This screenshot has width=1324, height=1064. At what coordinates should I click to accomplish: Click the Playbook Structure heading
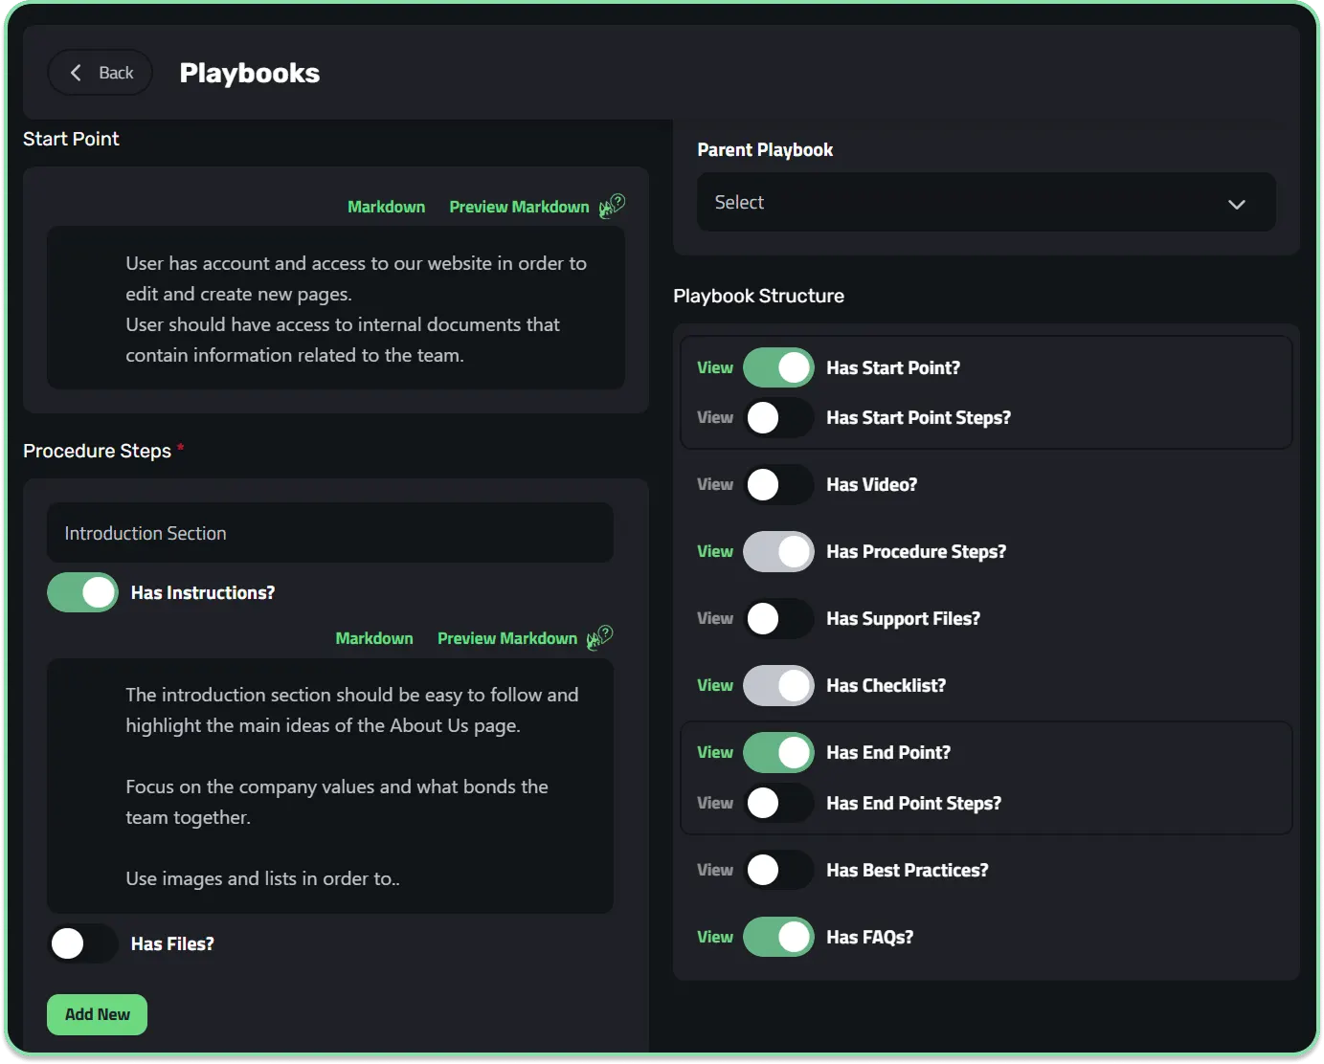pos(758,296)
